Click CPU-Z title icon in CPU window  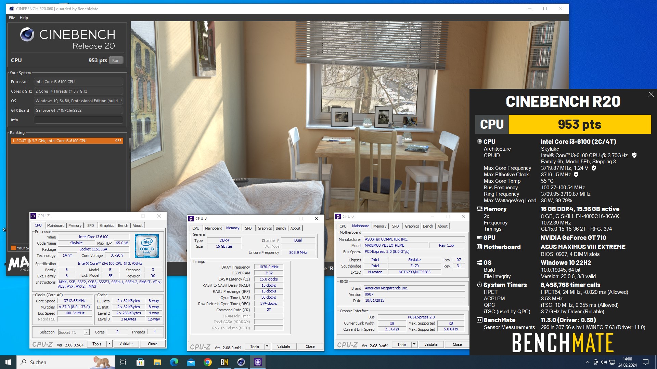34,216
